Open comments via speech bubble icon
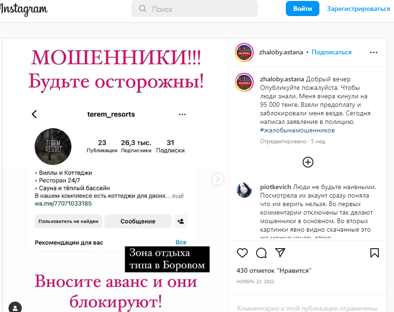 [x=261, y=253]
